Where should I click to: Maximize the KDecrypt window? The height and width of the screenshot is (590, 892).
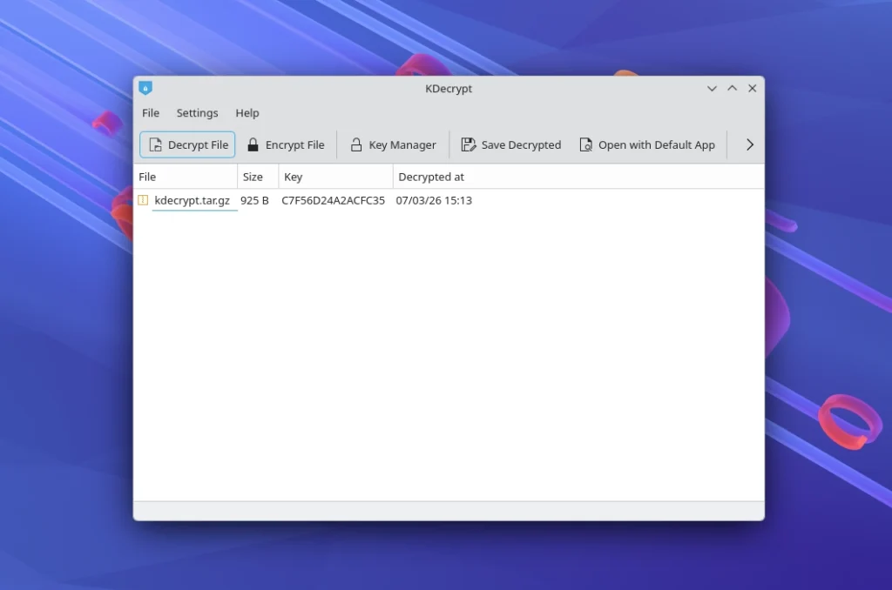(x=732, y=89)
